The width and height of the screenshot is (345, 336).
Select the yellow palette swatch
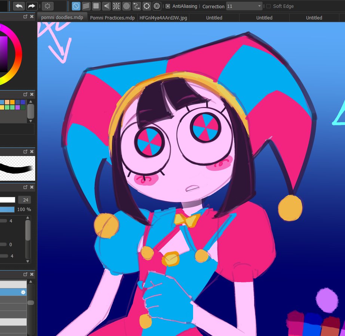[x=2, y=107]
